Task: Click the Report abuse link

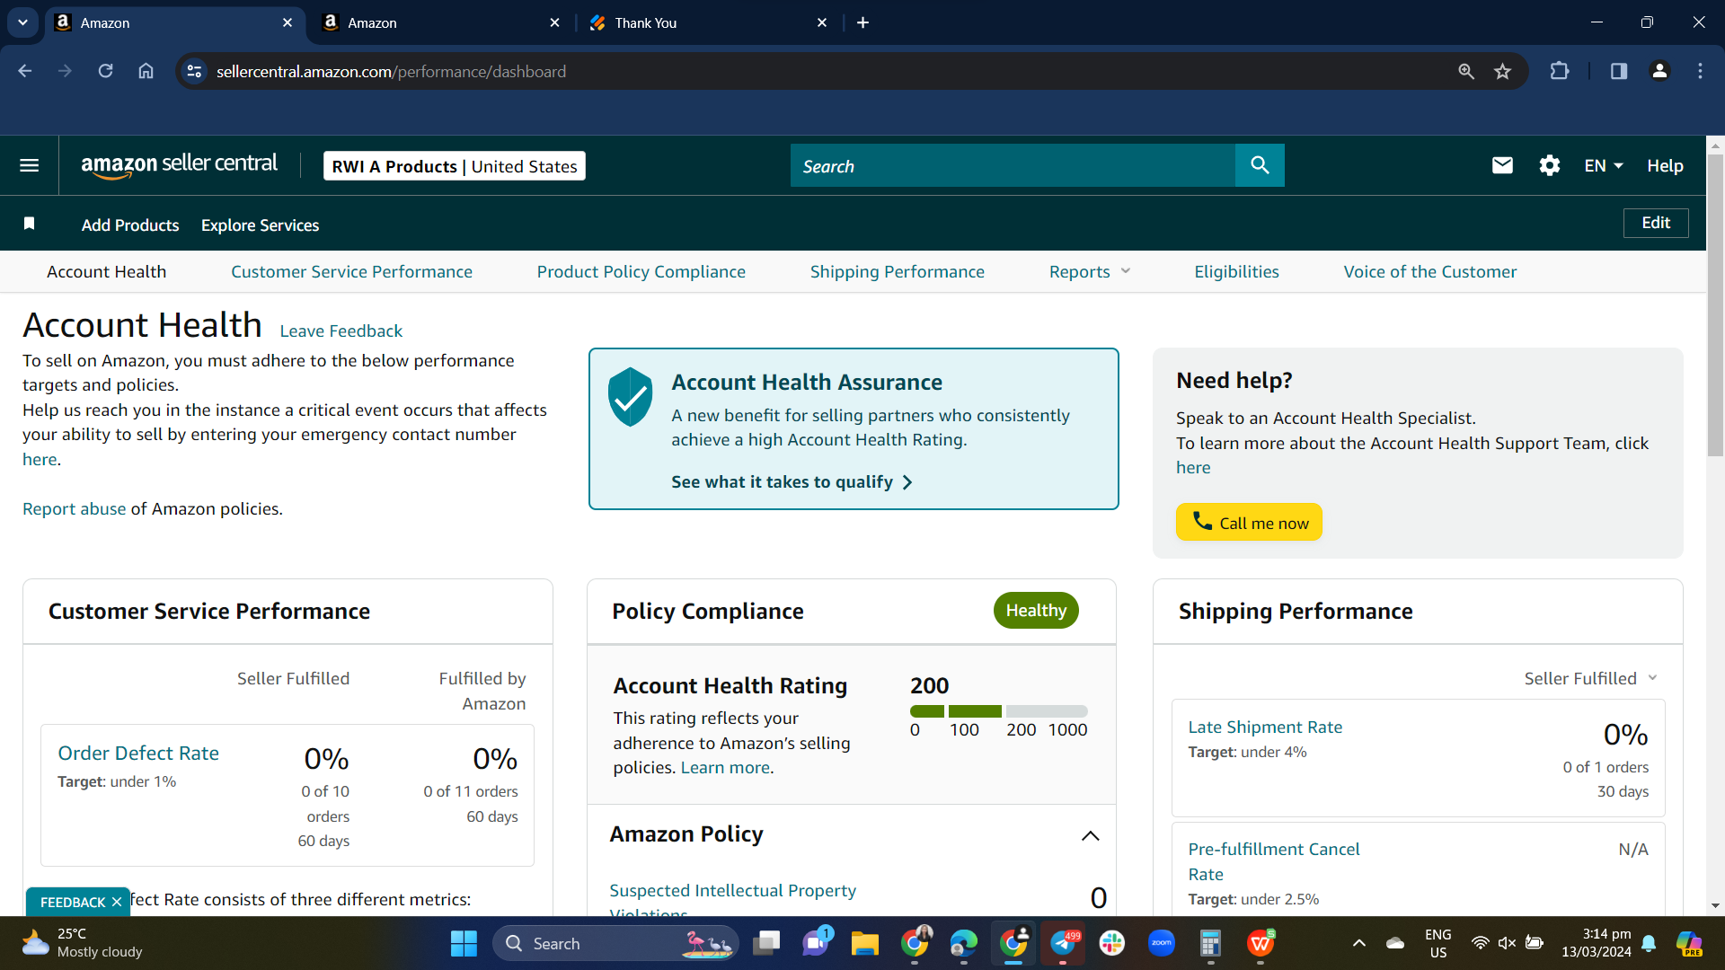Action: pos(74,508)
